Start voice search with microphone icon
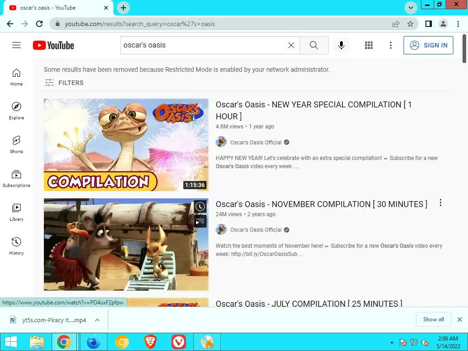 tap(341, 45)
